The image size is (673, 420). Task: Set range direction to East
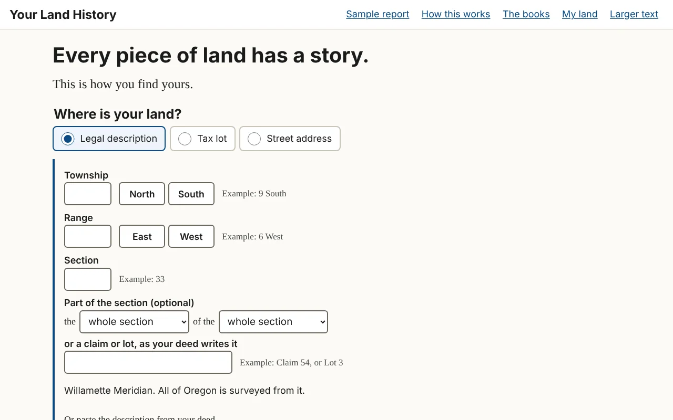tap(142, 236)
